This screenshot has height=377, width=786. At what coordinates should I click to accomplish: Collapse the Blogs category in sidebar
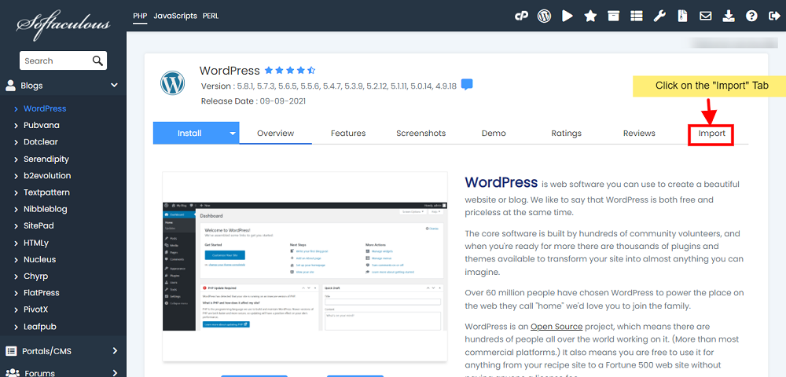(114, 86)
